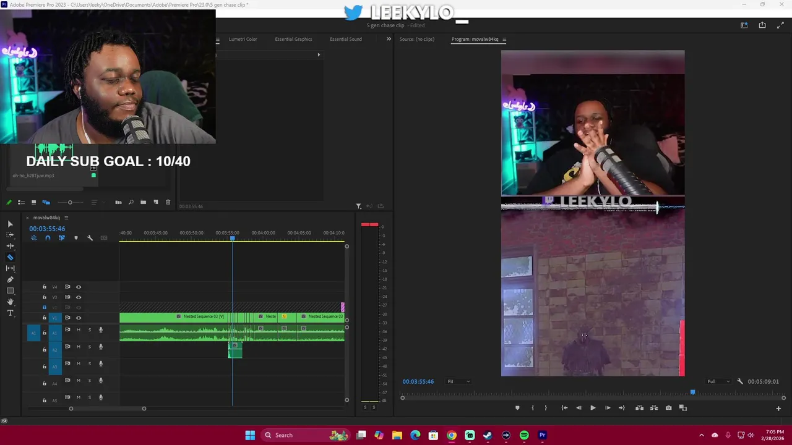
Task: Select the green audio clip on track A2
Action: pos(235,350)
